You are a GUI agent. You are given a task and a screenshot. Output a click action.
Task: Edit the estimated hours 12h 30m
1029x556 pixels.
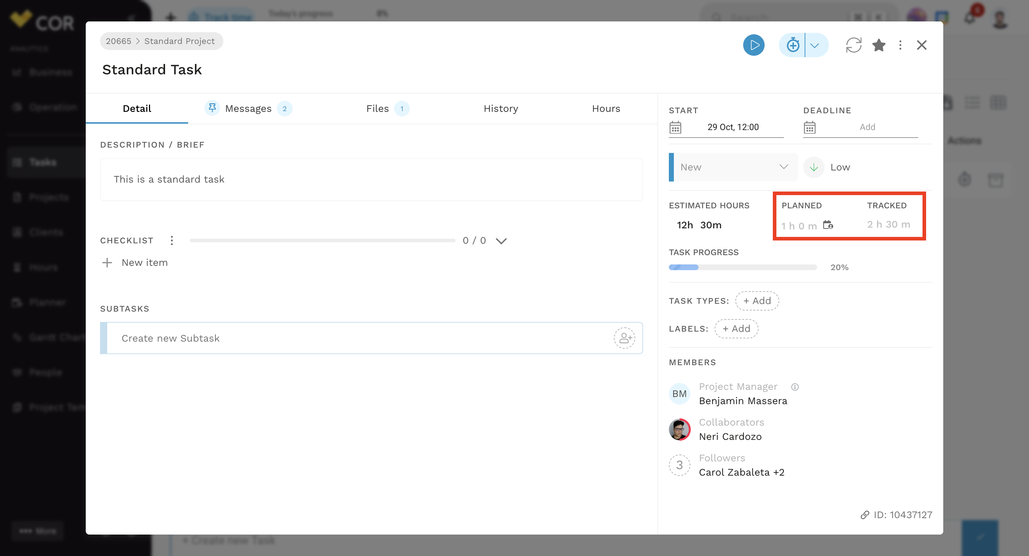(x=699, y=225)
